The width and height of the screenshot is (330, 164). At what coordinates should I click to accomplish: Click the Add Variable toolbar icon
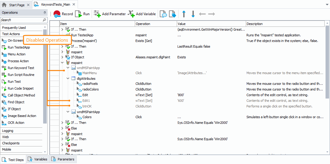(142, 14)
